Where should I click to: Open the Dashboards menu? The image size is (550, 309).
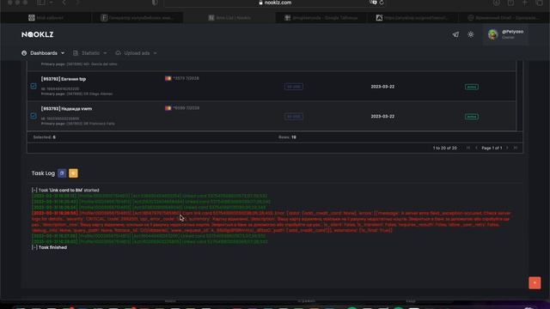(x=43, y=53)
